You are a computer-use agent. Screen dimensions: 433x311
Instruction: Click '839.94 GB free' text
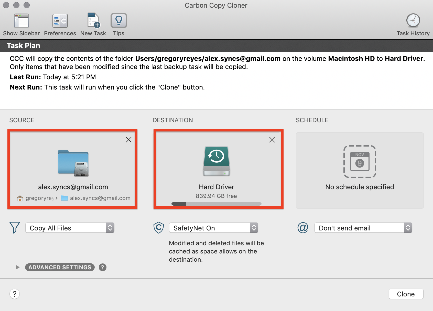216,196
